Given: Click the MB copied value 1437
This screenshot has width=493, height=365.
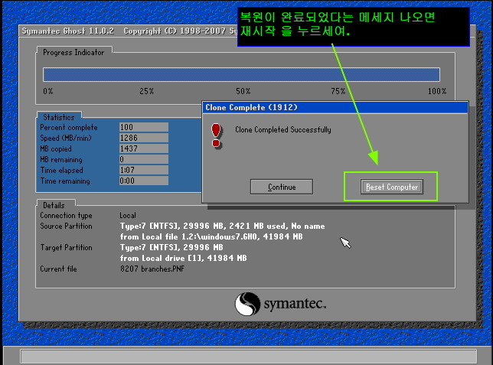Looking at the screenshot, I should (144, 148).
